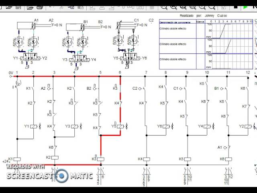257x193 pixels.
Task: Click the A1 limit switch contact
Action: point(227,148)
